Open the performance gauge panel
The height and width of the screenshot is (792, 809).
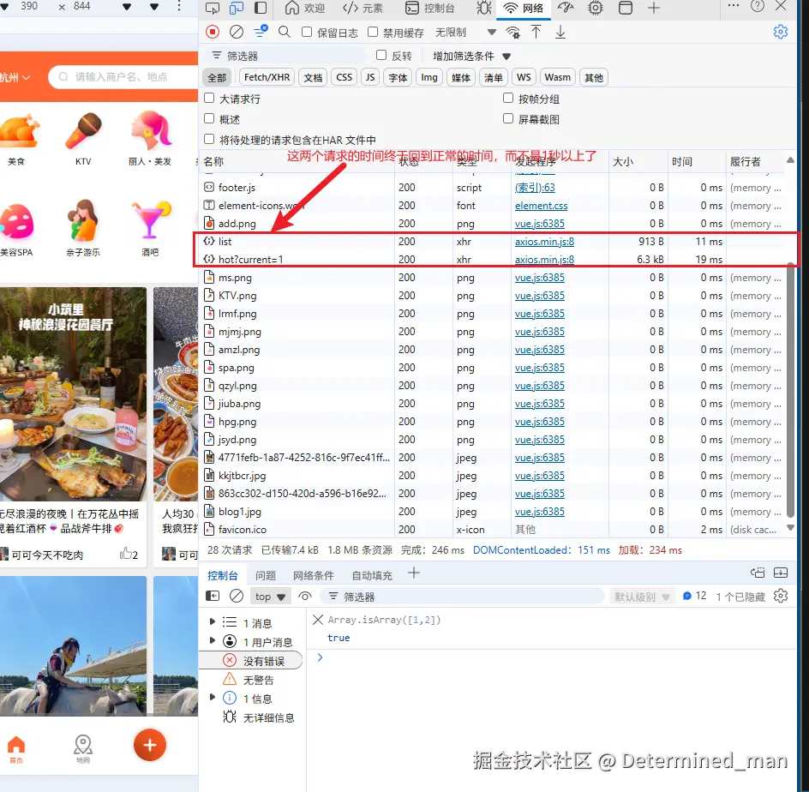point(566,9)
